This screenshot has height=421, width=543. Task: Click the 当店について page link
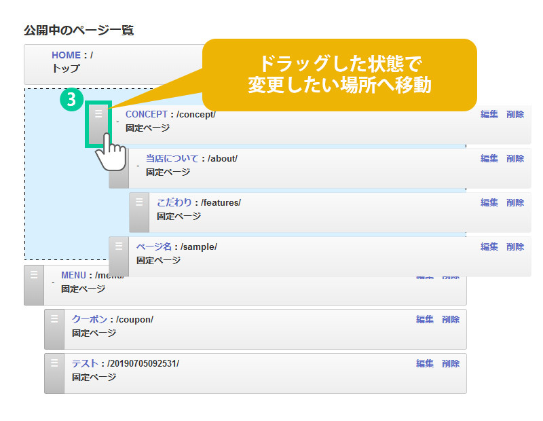[x=172, y=158]
